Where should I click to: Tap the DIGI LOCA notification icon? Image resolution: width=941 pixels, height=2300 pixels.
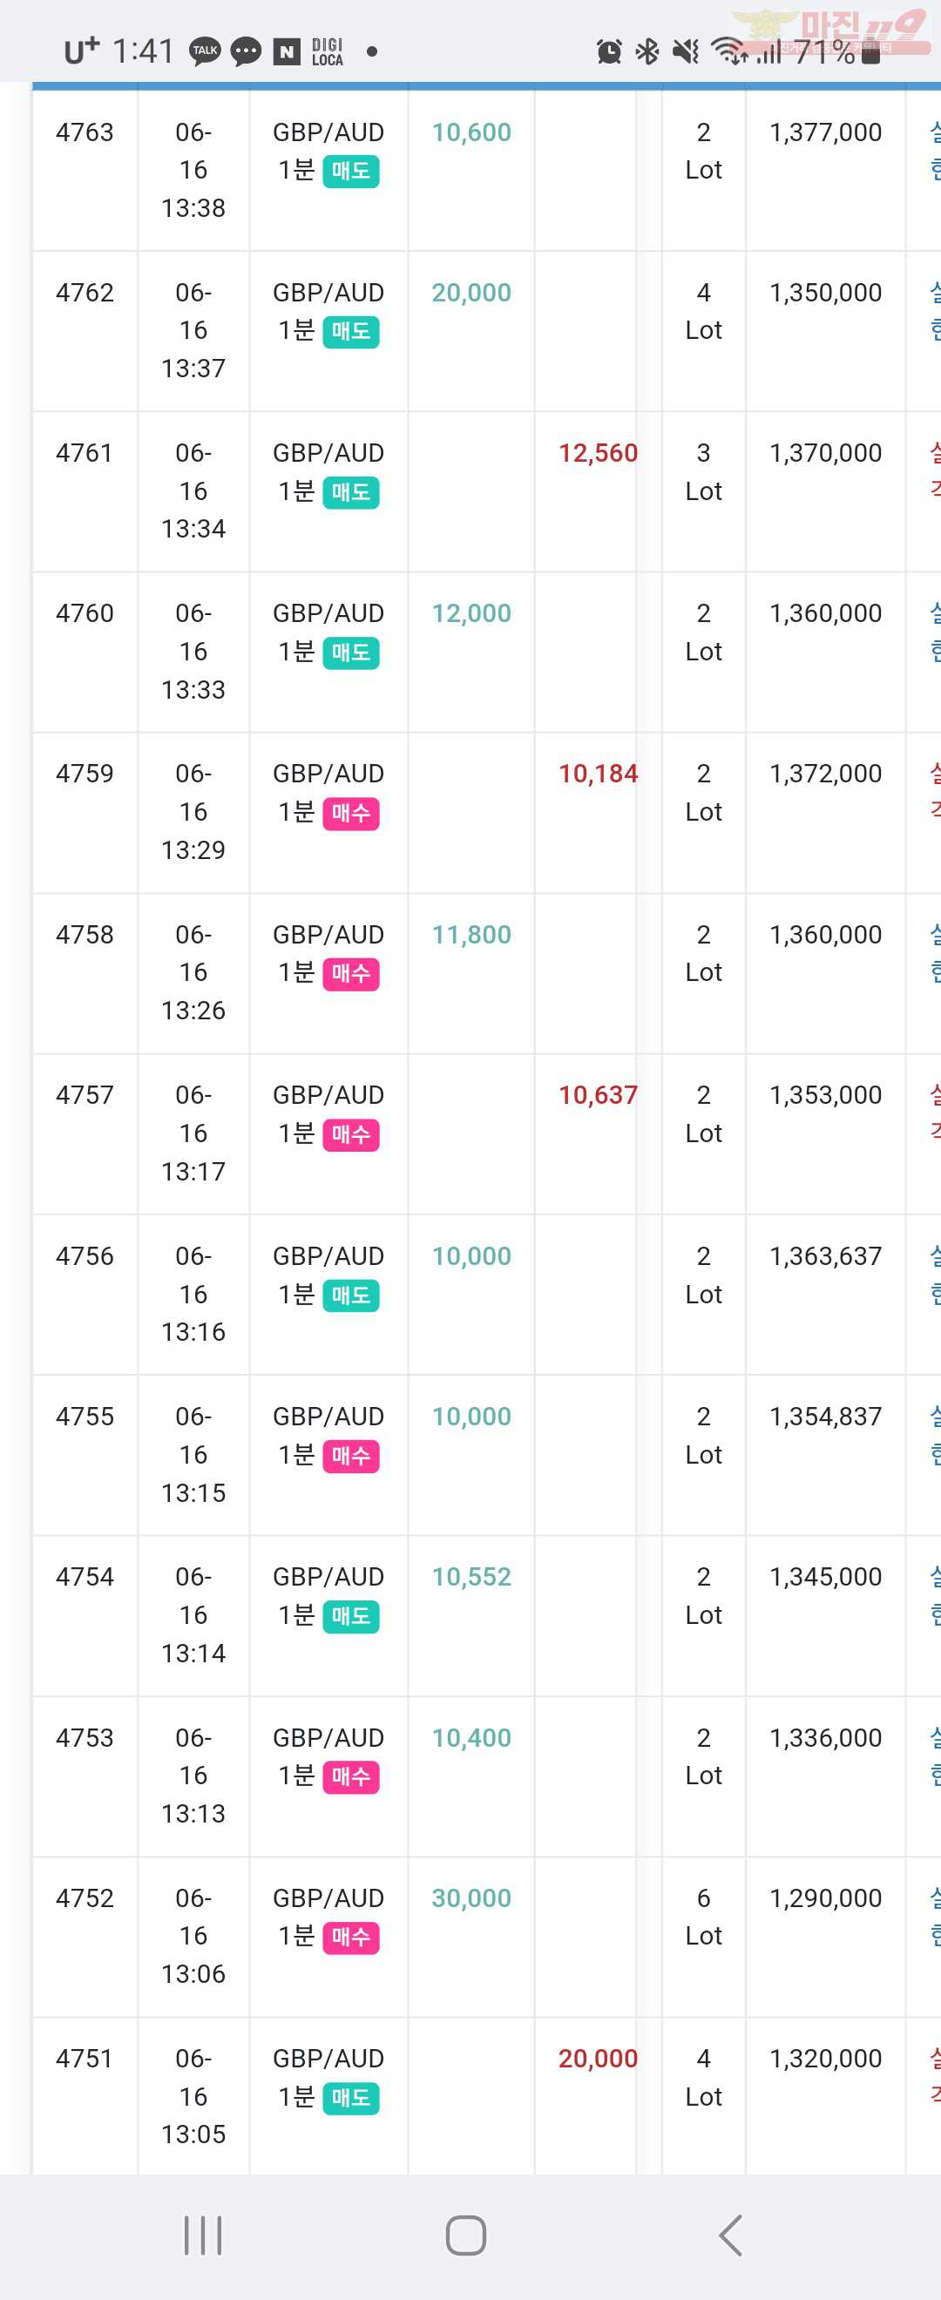(328, 51)
